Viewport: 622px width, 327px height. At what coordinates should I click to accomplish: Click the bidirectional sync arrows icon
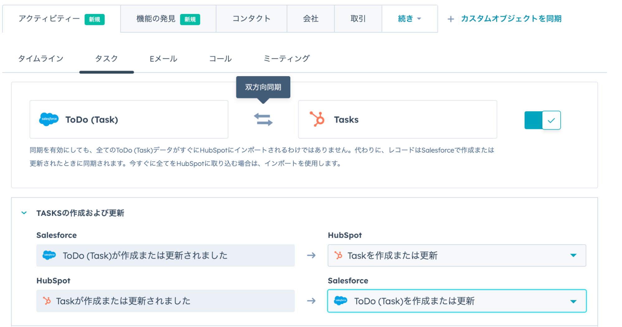click(x=263, y=120)
